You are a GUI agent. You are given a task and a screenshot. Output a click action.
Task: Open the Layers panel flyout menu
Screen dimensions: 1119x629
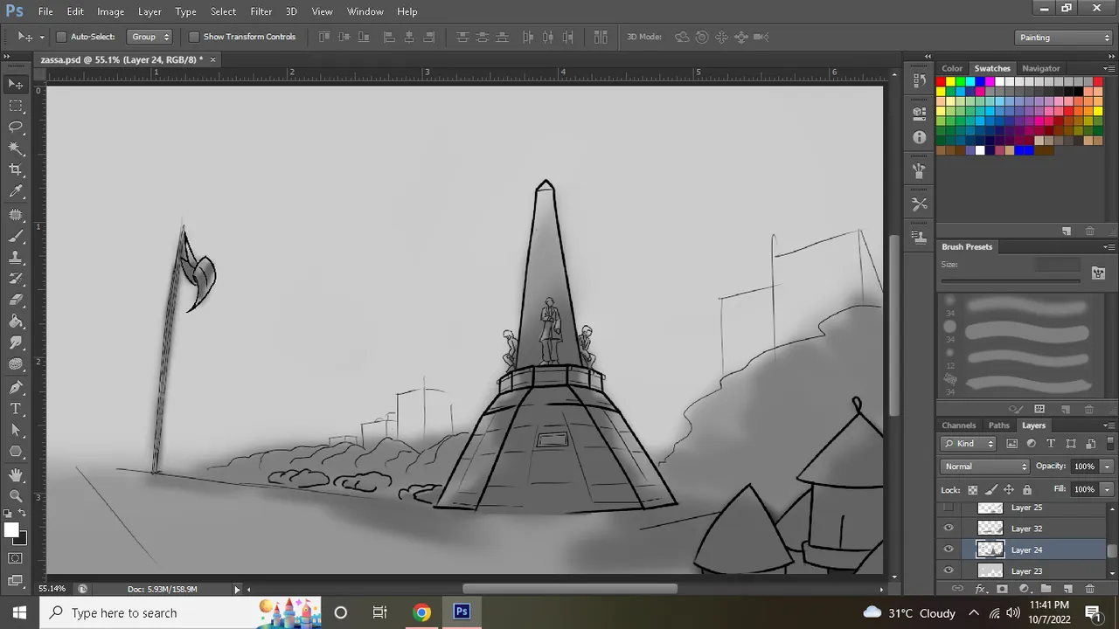(1109, 425)
